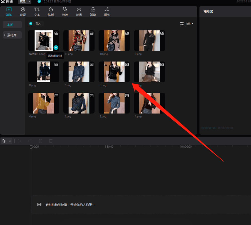
Task: Expand the 素材库 material library
Action: [x=12, y=35]
